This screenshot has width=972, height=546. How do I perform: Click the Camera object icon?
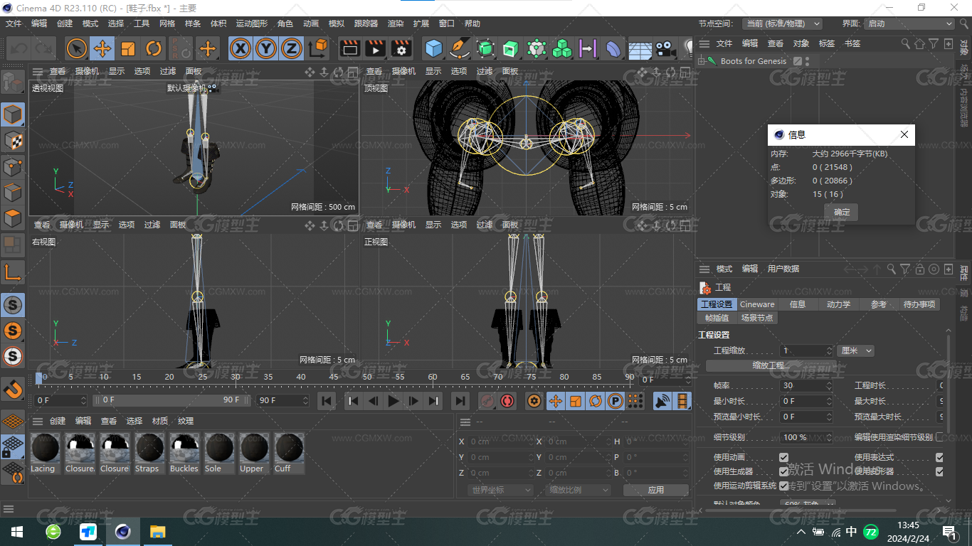665,48
